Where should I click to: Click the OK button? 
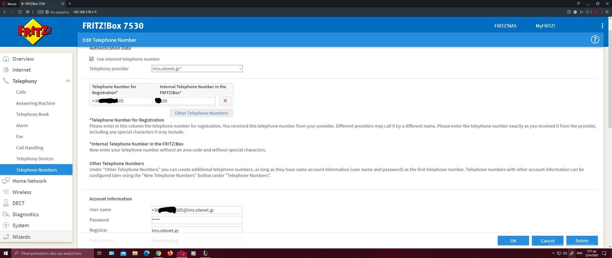pos(513,241)
